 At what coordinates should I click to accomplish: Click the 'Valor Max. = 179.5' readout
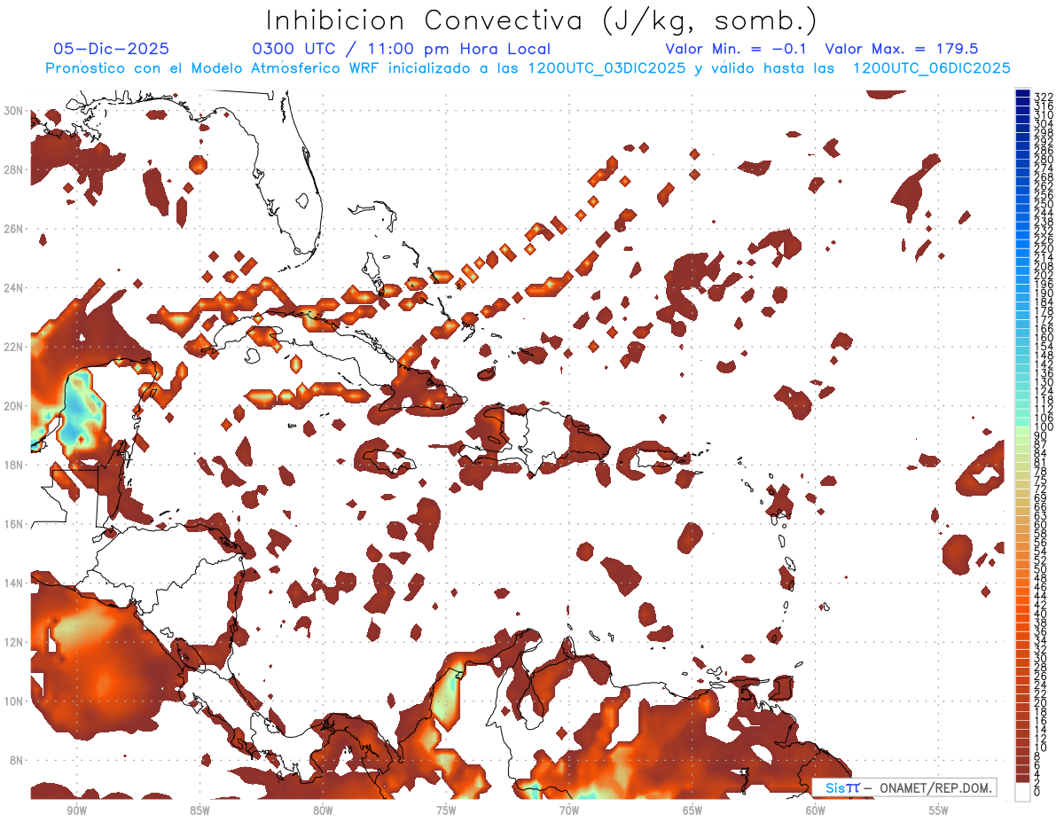click(x=902, y=49)
